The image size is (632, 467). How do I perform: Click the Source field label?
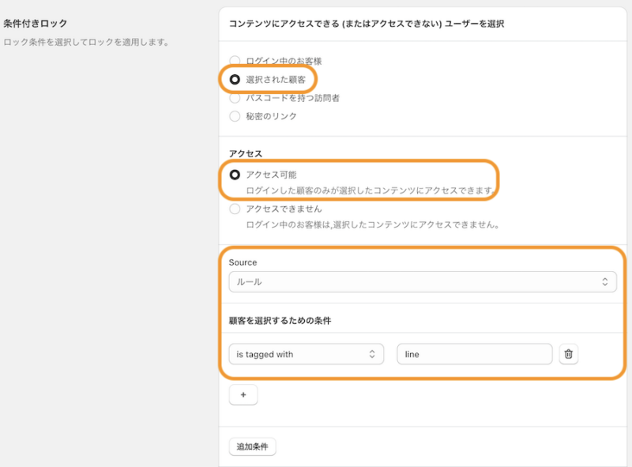coord(243,262)
